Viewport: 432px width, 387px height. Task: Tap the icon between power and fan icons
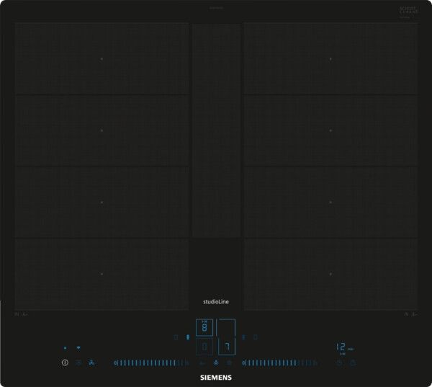[x=78, y=362]
